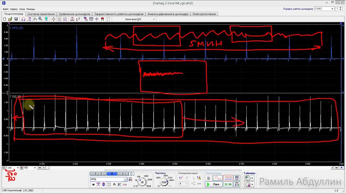Viewport: 346px width, 194px height.
Task: Adjust the Частота 500K frequency knob
Action: 164,182
